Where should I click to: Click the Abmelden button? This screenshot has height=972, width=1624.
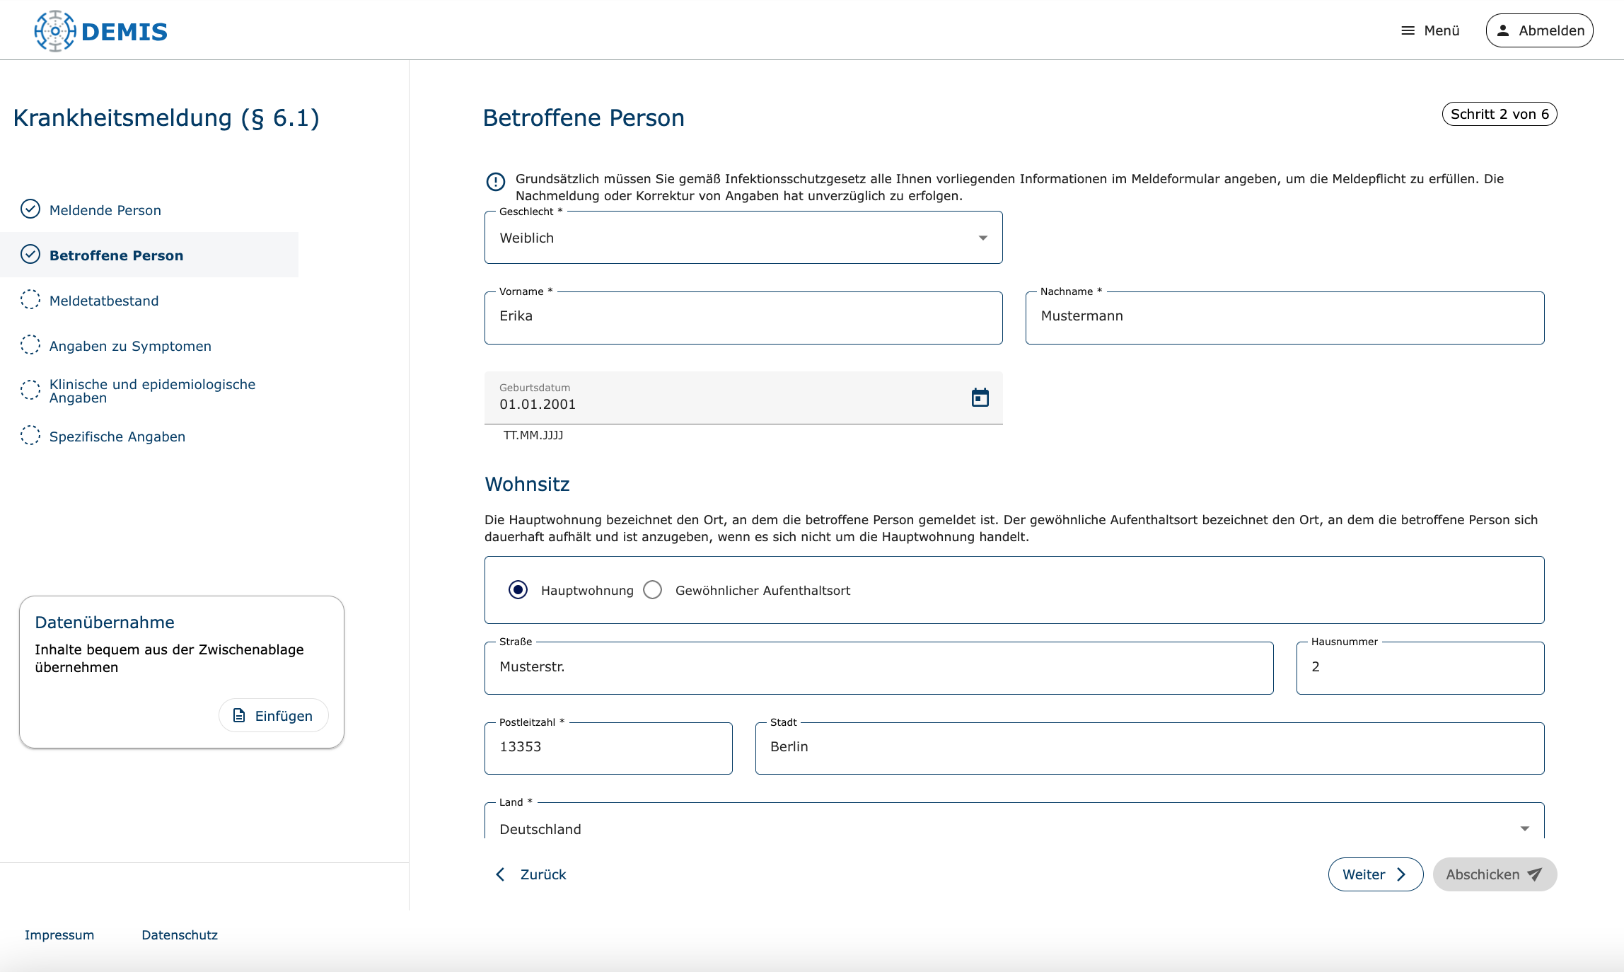[x=1539, y=31]
